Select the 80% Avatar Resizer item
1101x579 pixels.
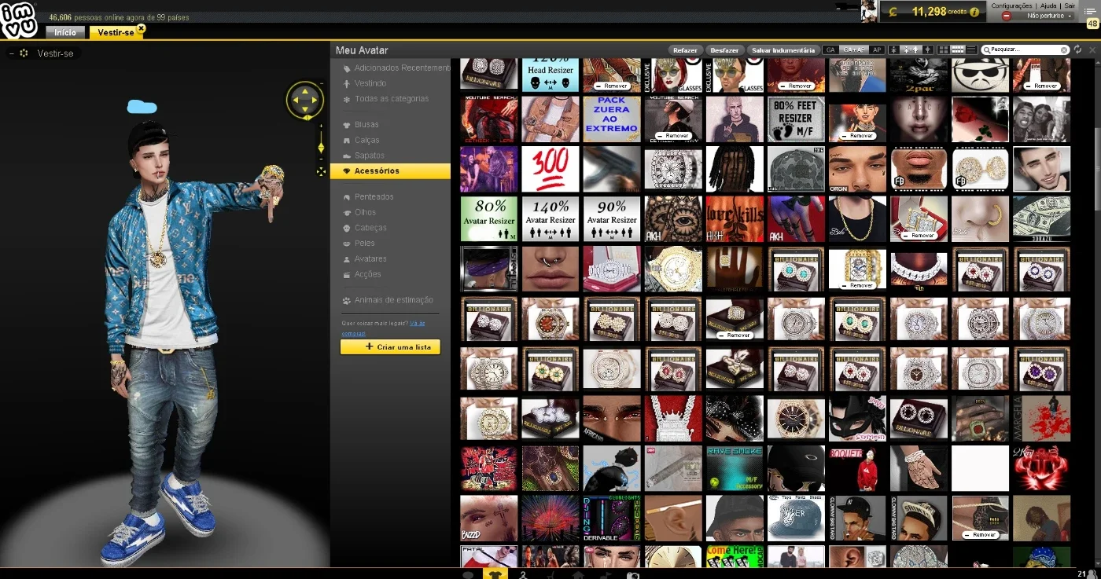[489, 219]
